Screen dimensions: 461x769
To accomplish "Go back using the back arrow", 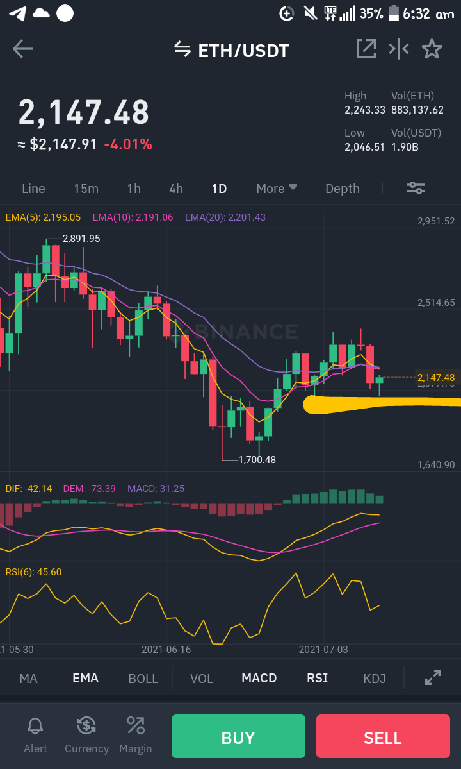I will click(23, 49).
